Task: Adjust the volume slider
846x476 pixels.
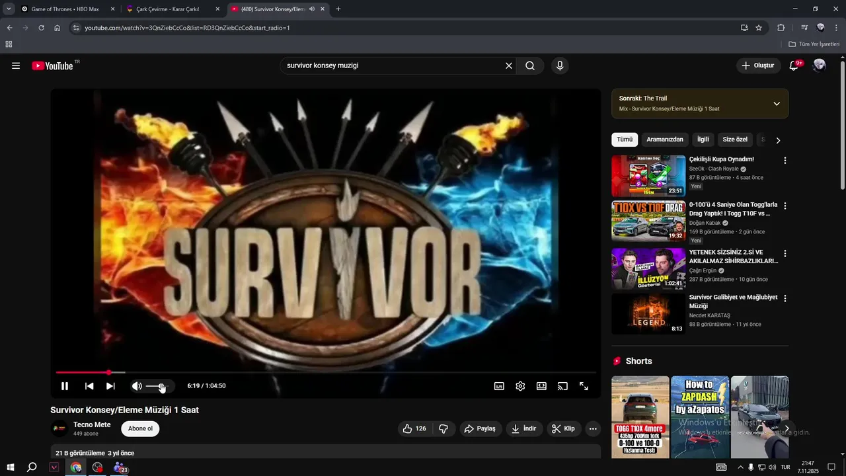Action: point(159,386)
